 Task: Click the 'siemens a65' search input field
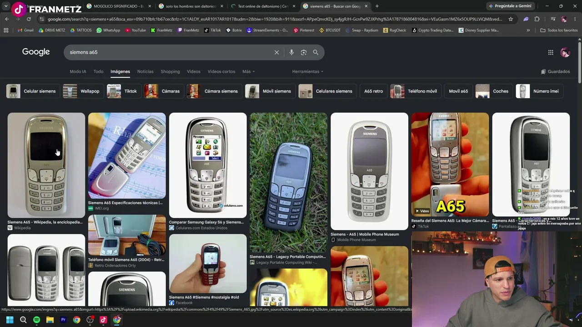pos(168,52)
